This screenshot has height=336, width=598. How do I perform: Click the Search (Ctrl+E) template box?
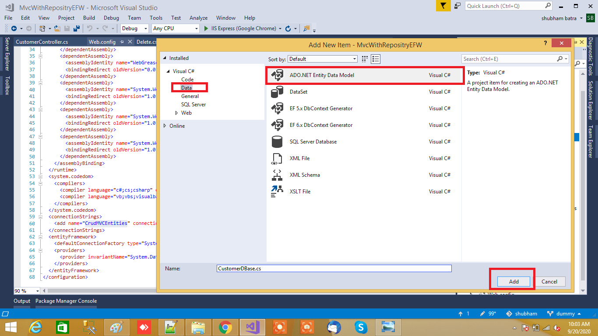[x=515, y=59]
